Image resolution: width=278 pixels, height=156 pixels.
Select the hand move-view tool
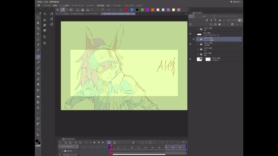tap(38, 23)
